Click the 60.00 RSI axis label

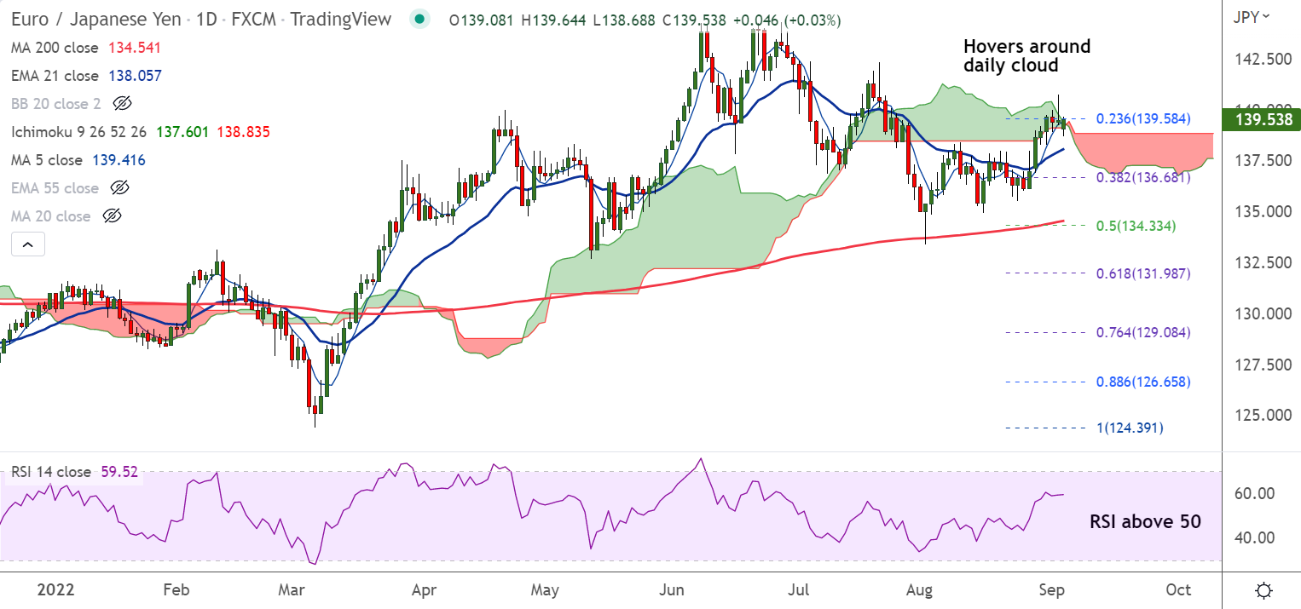(x=1254, y=493)
